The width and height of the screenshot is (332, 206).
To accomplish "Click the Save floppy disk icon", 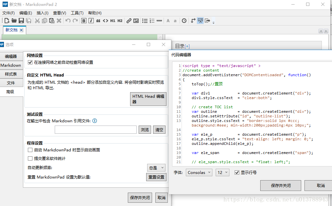I will click(x=21, y=21).
